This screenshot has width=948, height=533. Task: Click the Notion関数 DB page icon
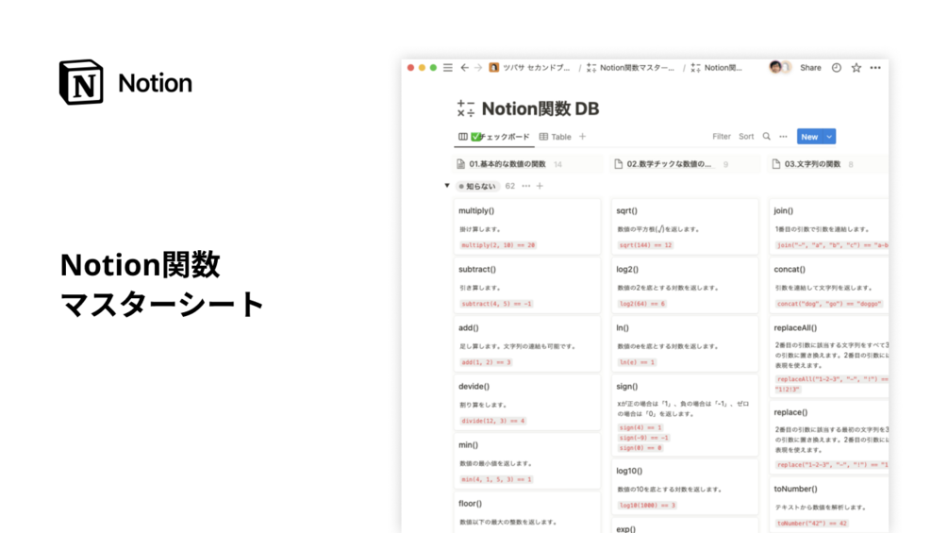pyautogui.click(x=466, y=108)
